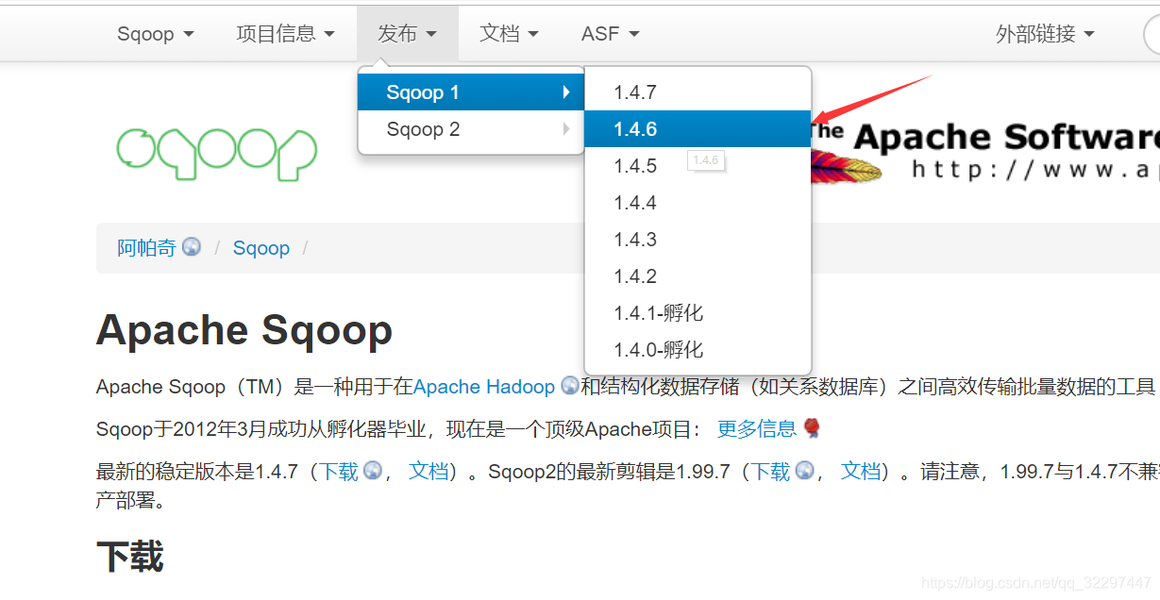The image size is (1160, 600).
Task: Choose version 1.4.7 from submenu
Action: point(698,92)
